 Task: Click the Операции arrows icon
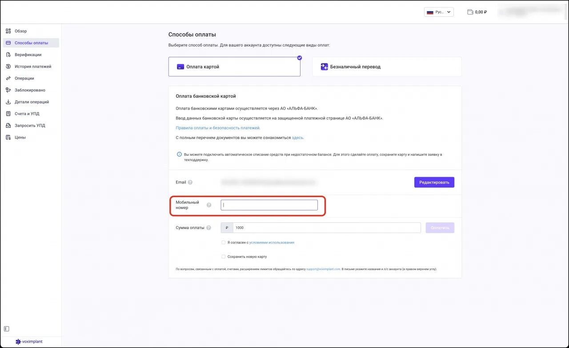[8, 78]
